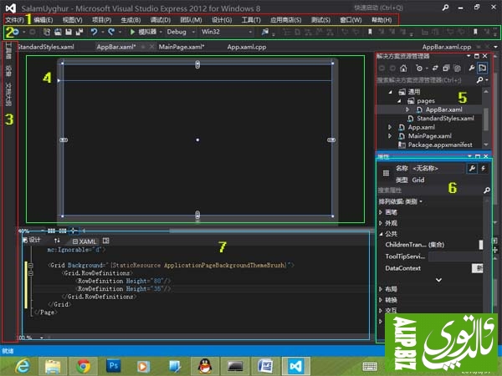Click the swap panes arrows icon

[57, 241]
